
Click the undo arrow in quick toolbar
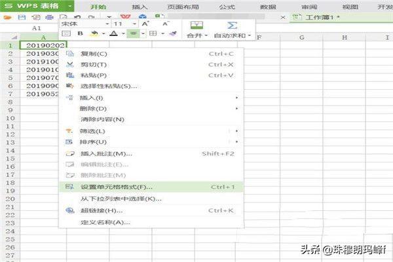[77, 17]
